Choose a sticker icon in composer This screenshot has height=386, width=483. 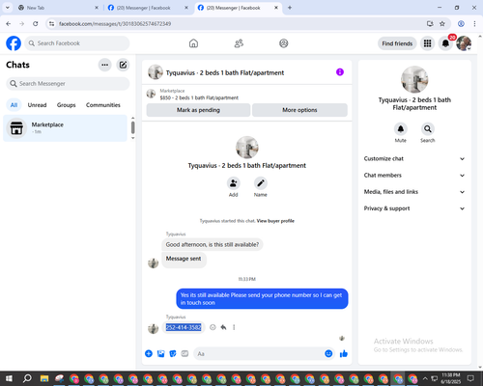[173, 354]
